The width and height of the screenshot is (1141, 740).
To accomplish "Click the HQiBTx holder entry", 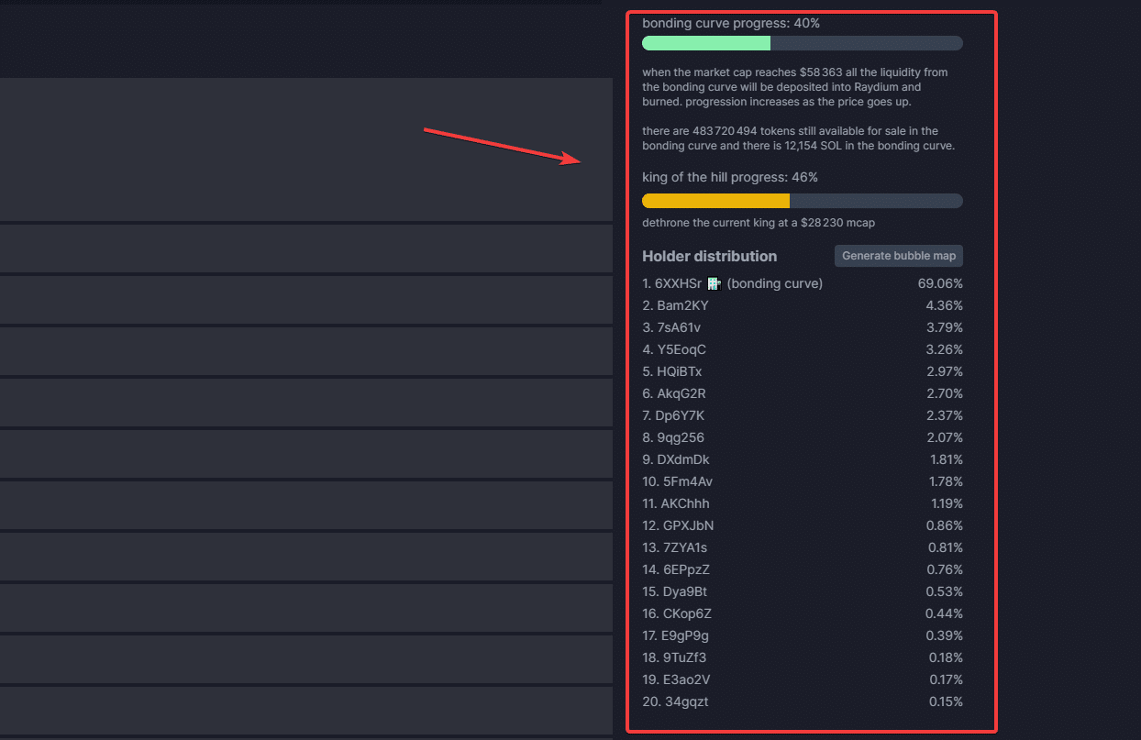I will pyautogui.click(x=679, y=371).
